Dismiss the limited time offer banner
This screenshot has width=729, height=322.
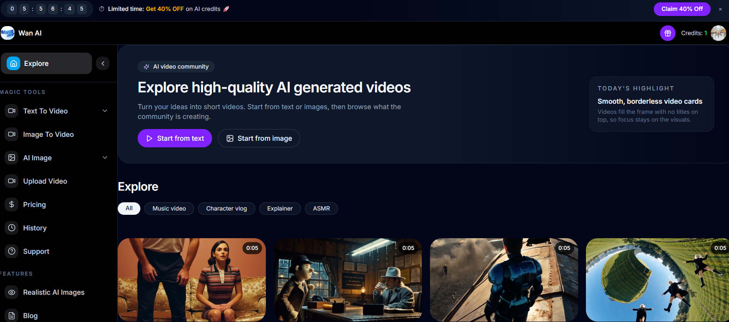point(720,9)
